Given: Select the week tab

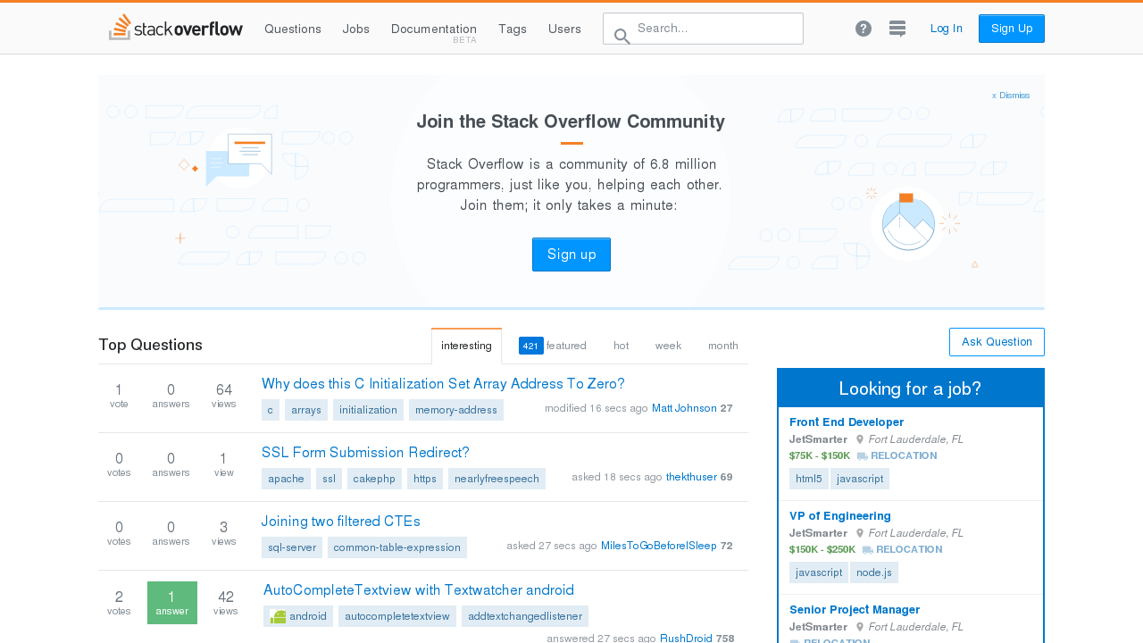Looking at the screenshot, I should click(668, 346).
